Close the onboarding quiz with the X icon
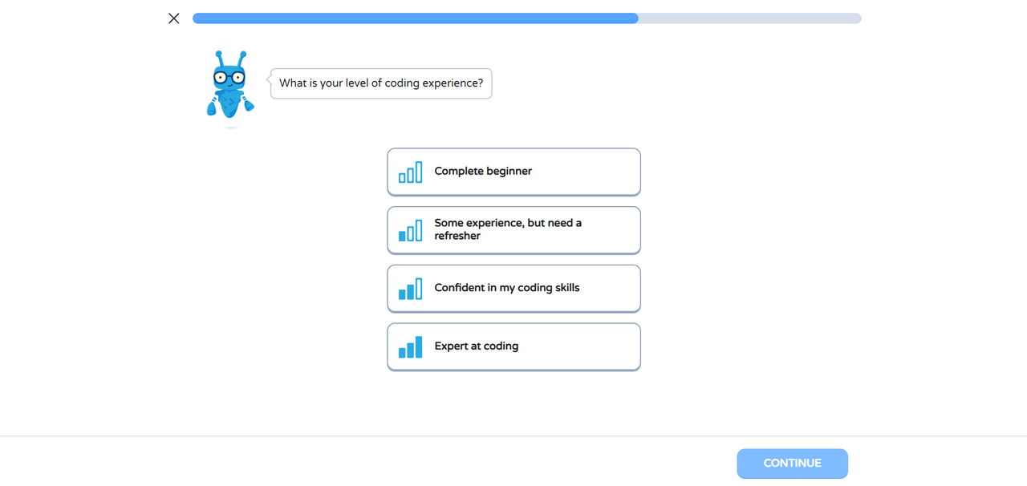The image size is (1027, 486). tap(174, 18)
